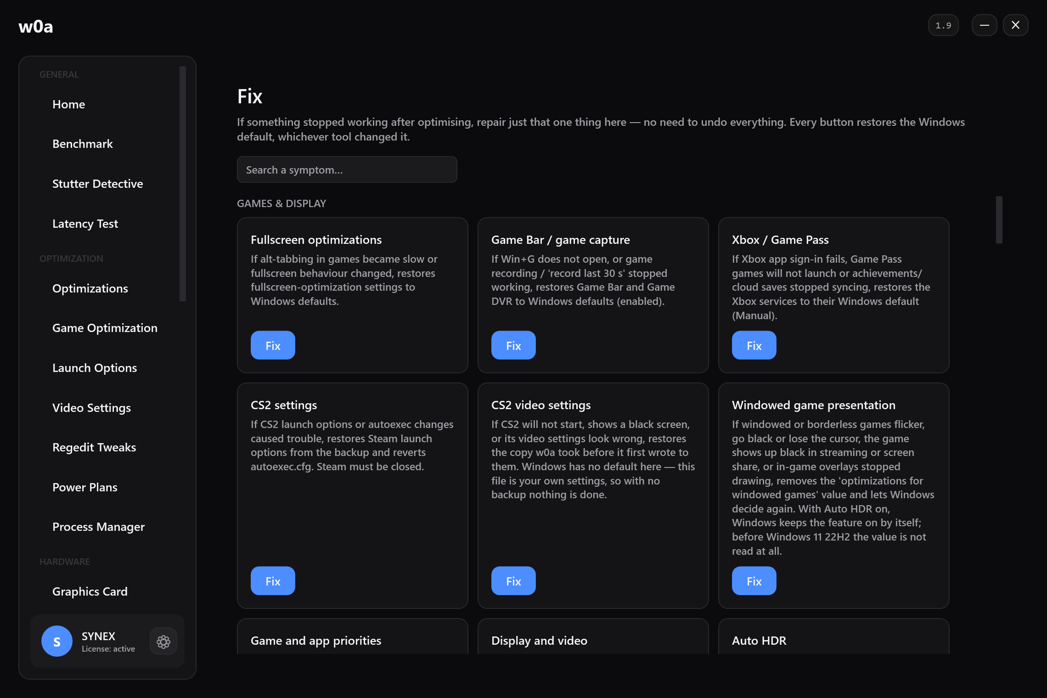The image size is (1047, 698).
Task: Fix Game Bar / game capture
Action: click(513, 345)
